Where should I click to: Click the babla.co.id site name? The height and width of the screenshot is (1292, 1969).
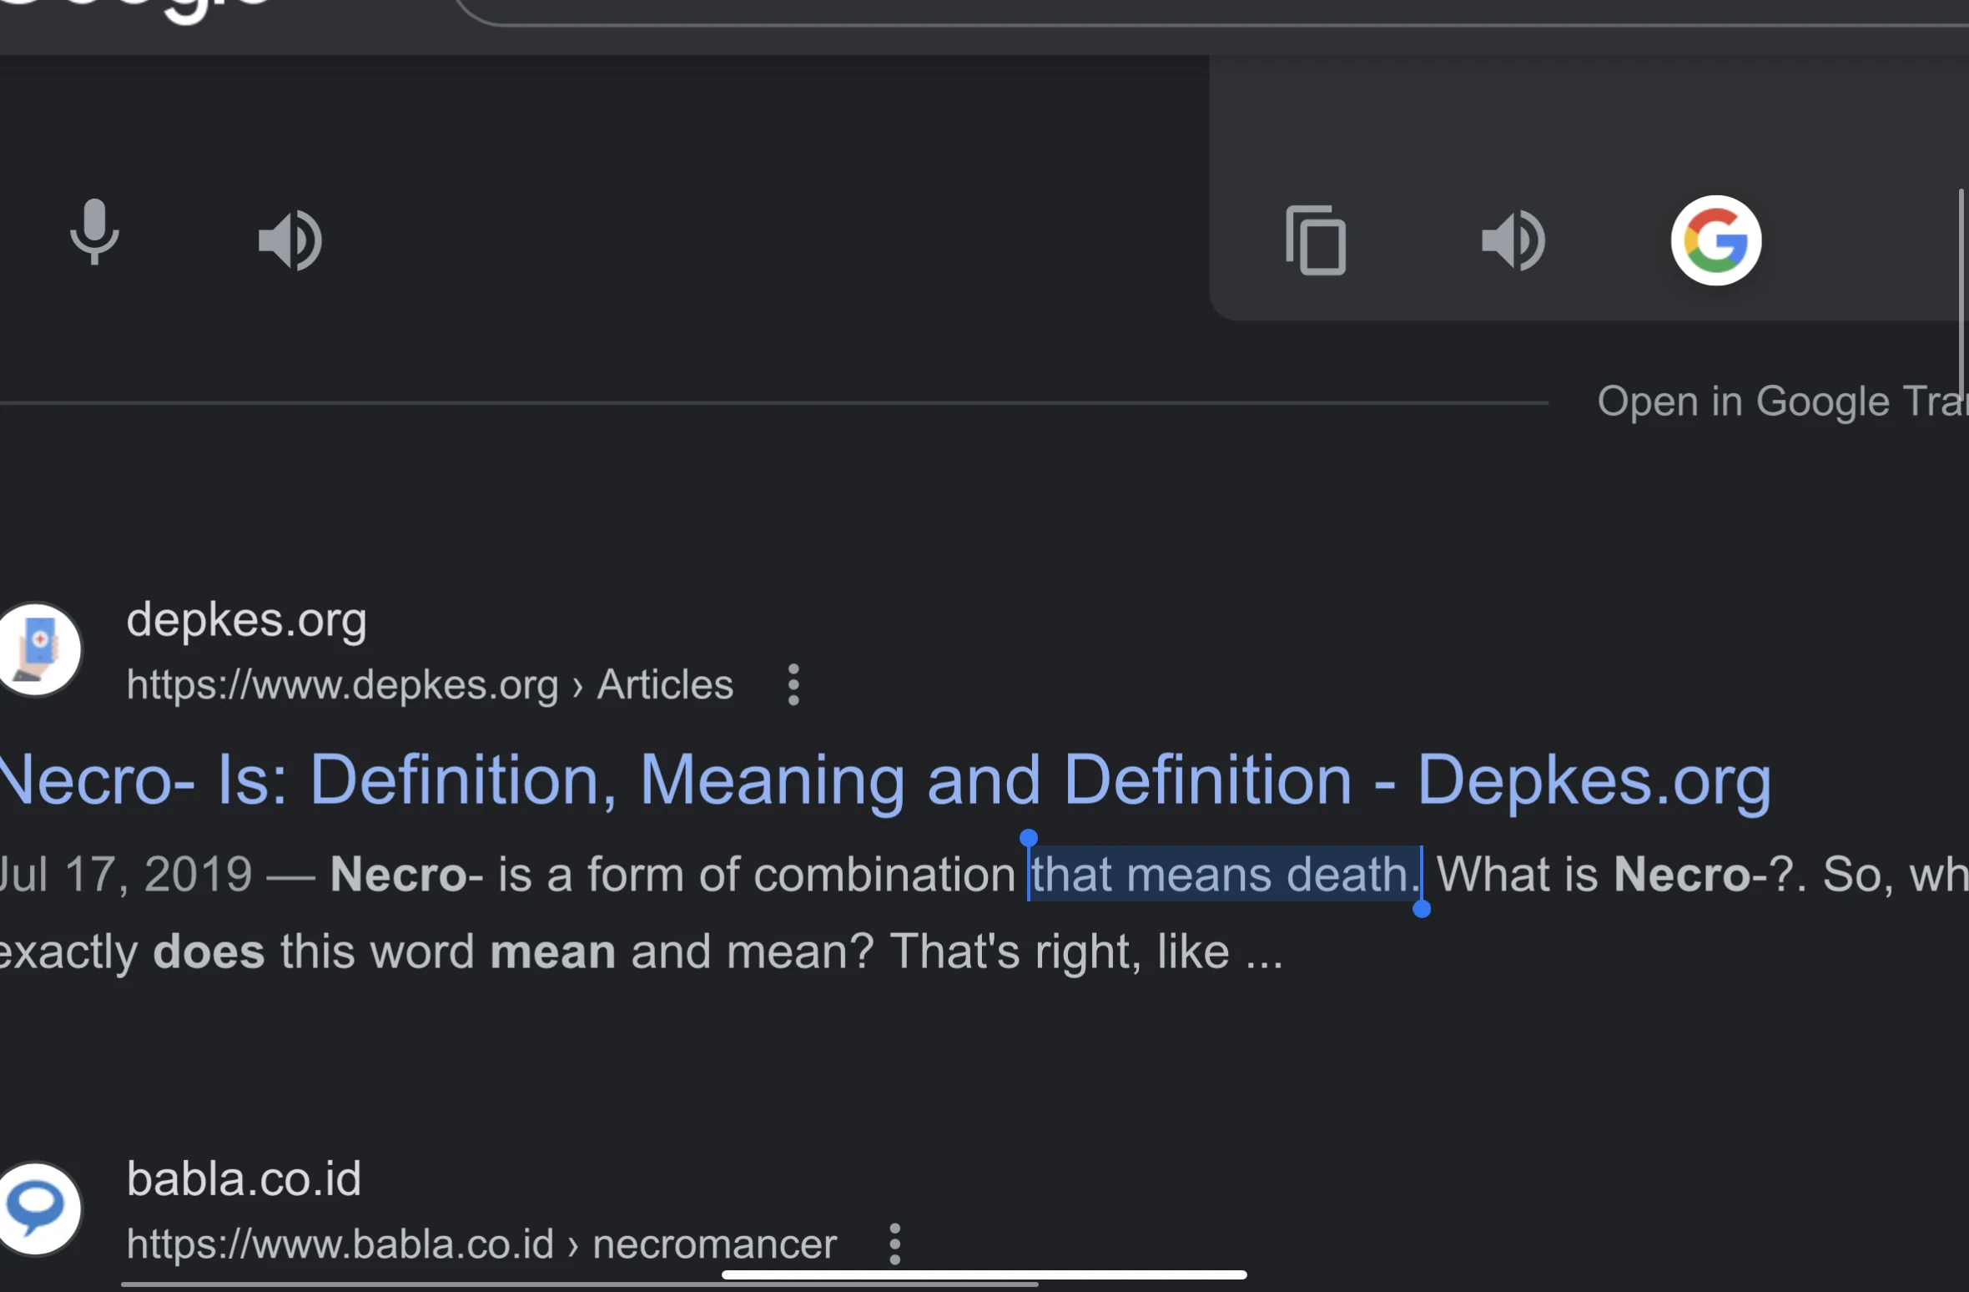pos(244,1179)
